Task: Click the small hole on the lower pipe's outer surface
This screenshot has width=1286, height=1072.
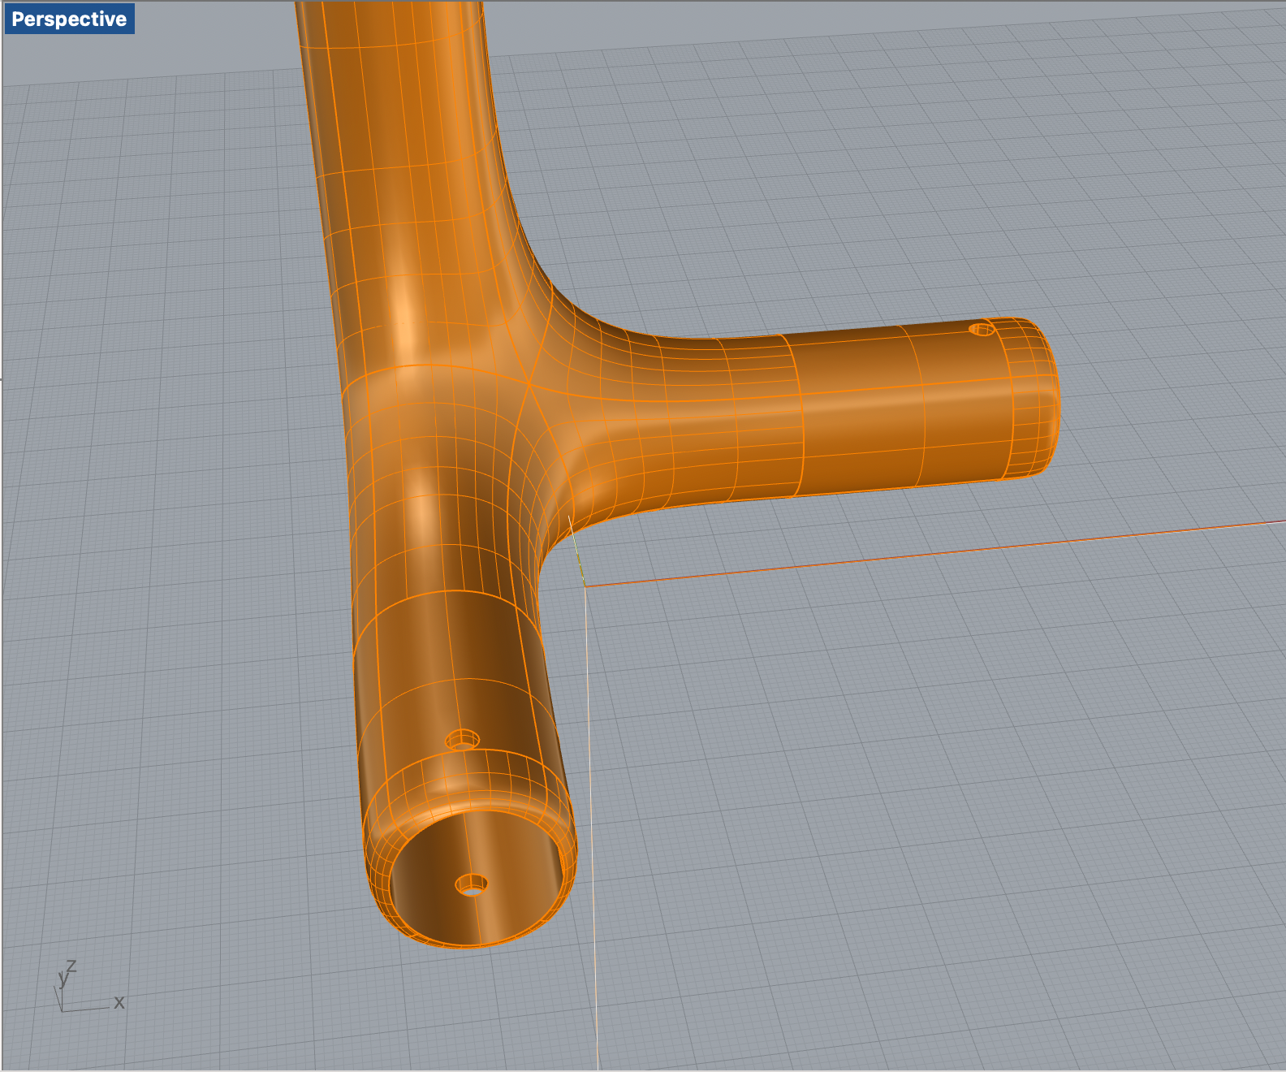Action: pos(463,740)
